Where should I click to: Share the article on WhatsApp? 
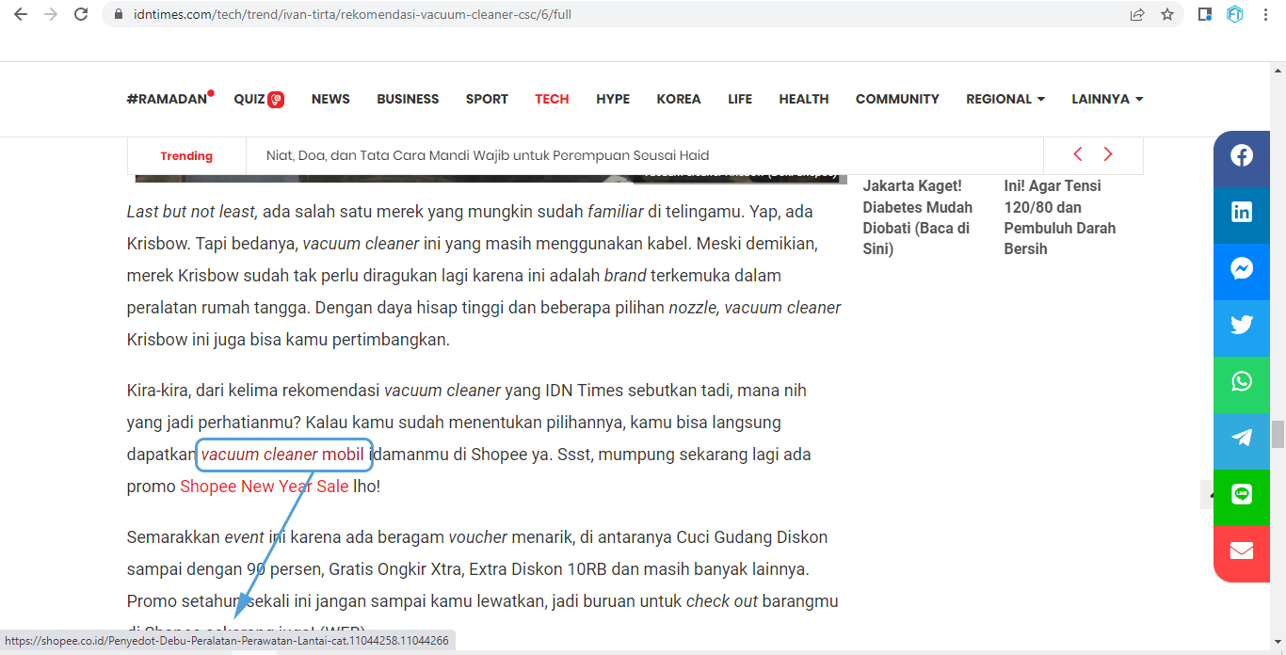click(x=1242, y=382)
